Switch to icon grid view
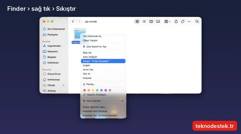 click(137, 22)
